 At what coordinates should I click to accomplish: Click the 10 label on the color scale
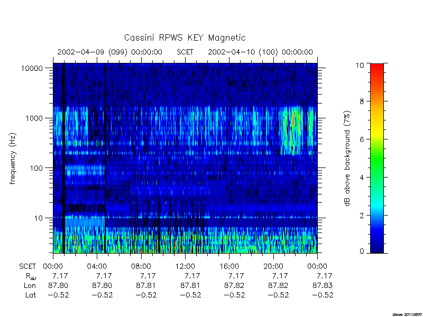pos(360,65)
